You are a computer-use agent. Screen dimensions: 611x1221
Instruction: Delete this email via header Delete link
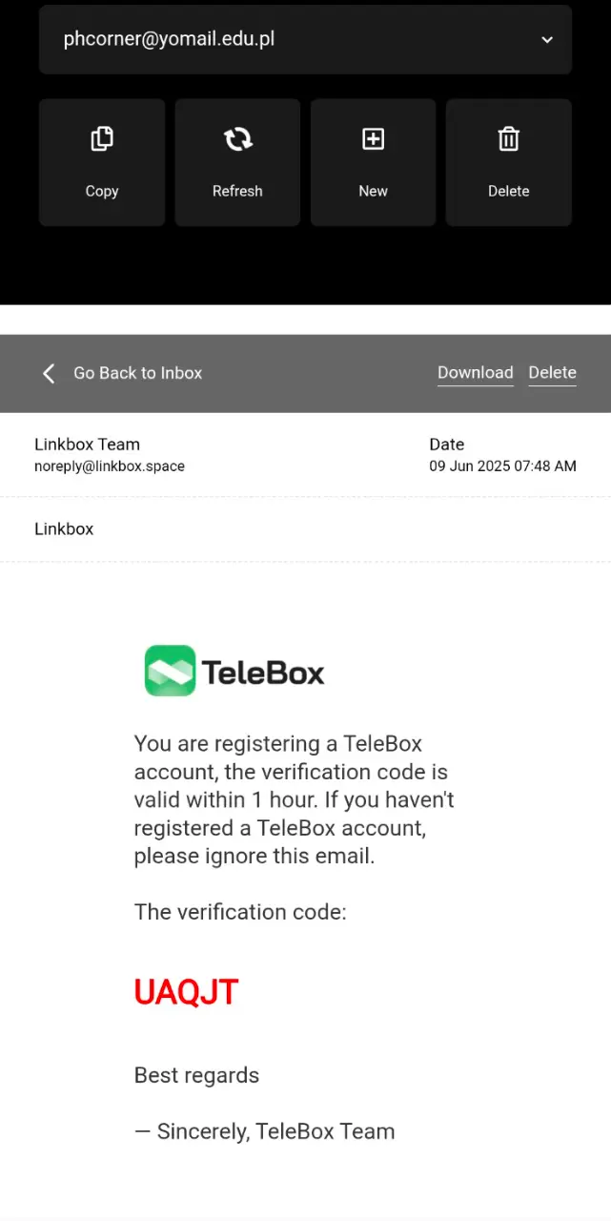pos(553,372)
